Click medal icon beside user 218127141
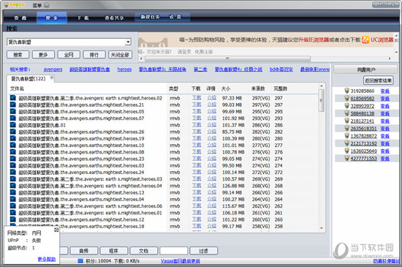The width and height of the screenshot is (402, 267). 346,121
